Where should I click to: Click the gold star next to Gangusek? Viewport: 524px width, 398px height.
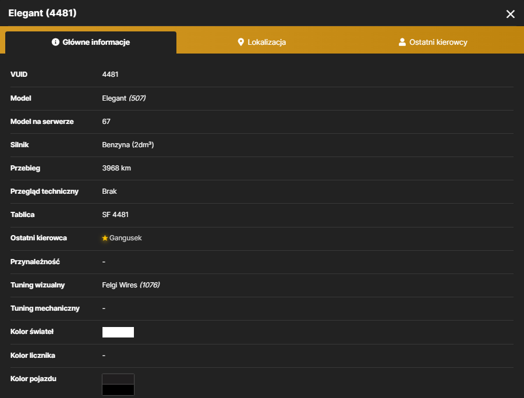(x=105, y=238)
